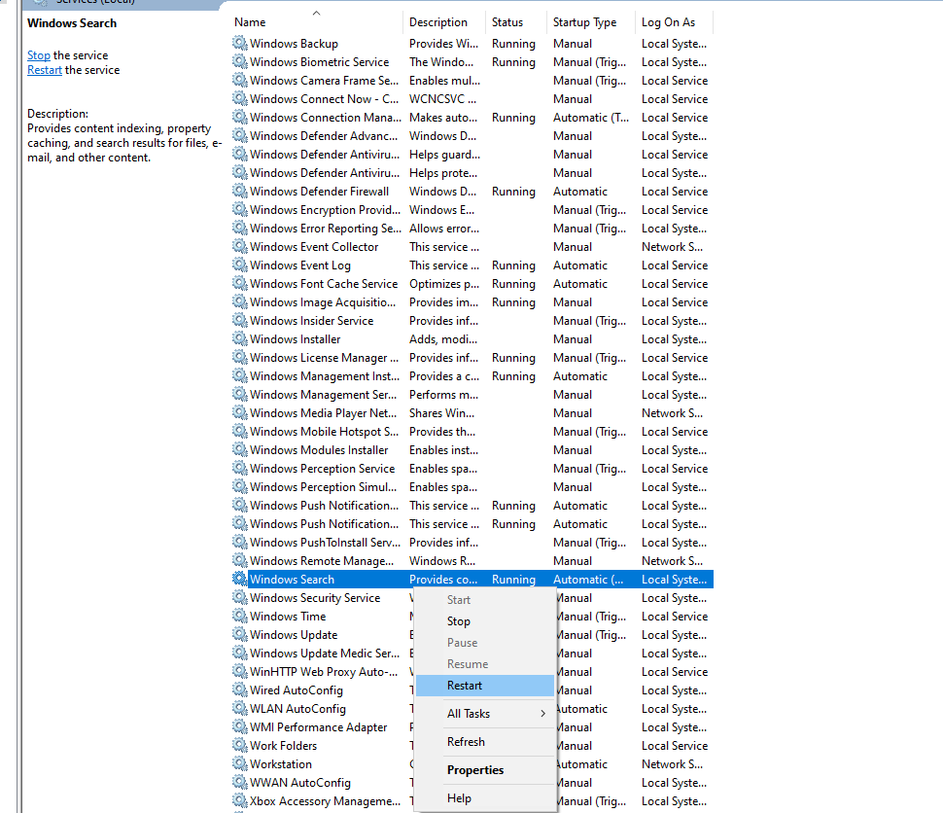This screenshot has height=813, width=943.
Task: Click the gear icon beside Windows Update
Action: click(240, 634)
